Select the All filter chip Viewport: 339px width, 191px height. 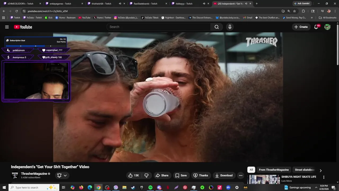pyautogui.click(x=251, y=170)
